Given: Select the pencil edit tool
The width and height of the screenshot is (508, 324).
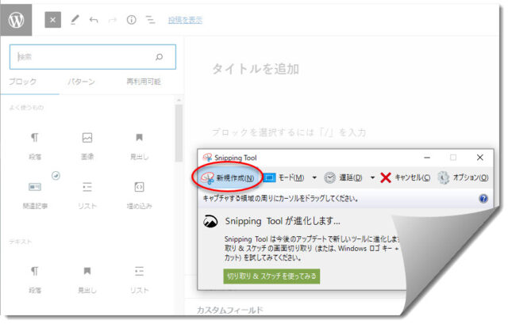Looking at the screenshot, I should pyautogui.click(x=75, y=20).
